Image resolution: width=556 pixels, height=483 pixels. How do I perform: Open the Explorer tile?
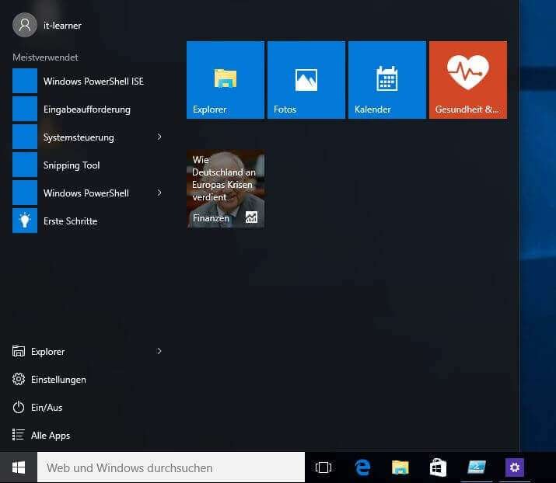226,80
